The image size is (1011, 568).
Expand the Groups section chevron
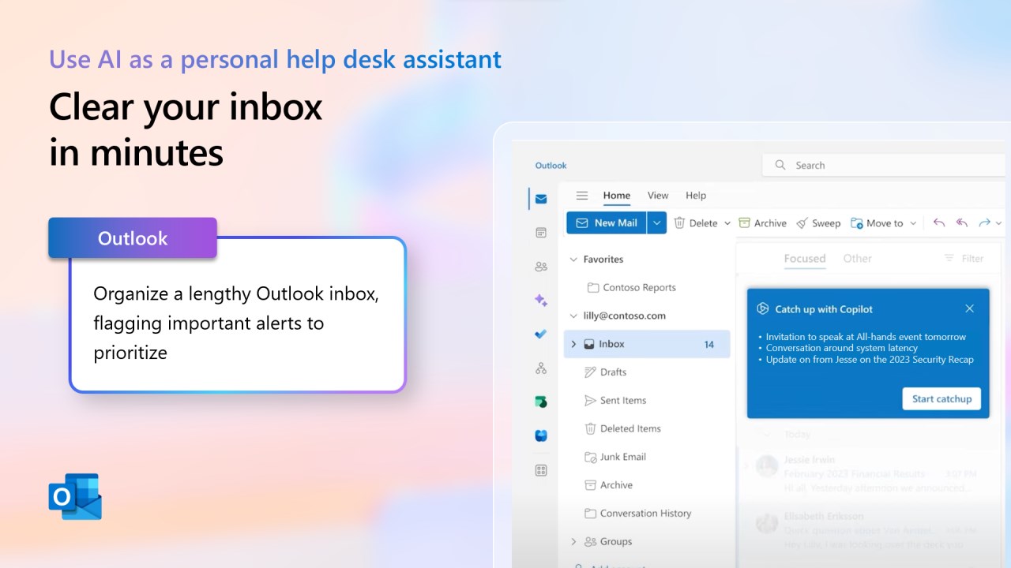(574, 542)
